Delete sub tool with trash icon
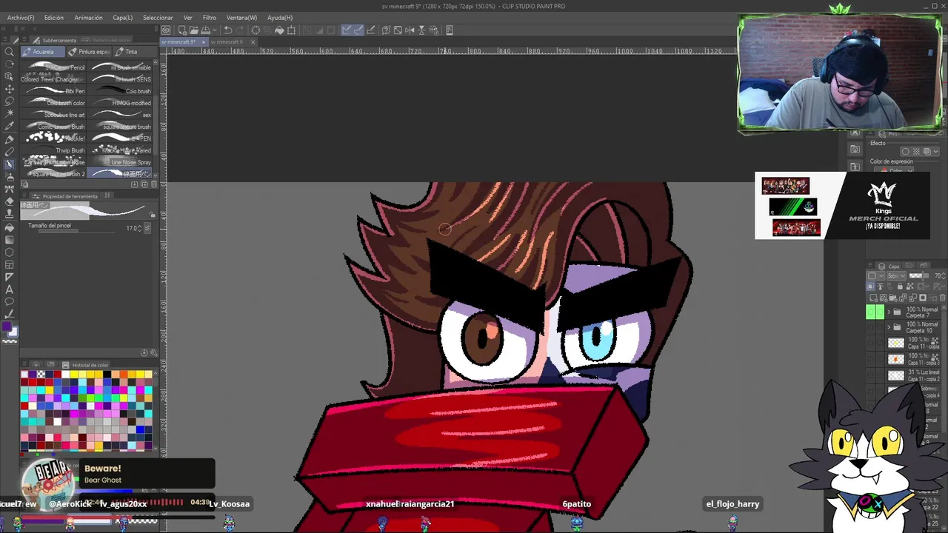 [x=154, y=184]
